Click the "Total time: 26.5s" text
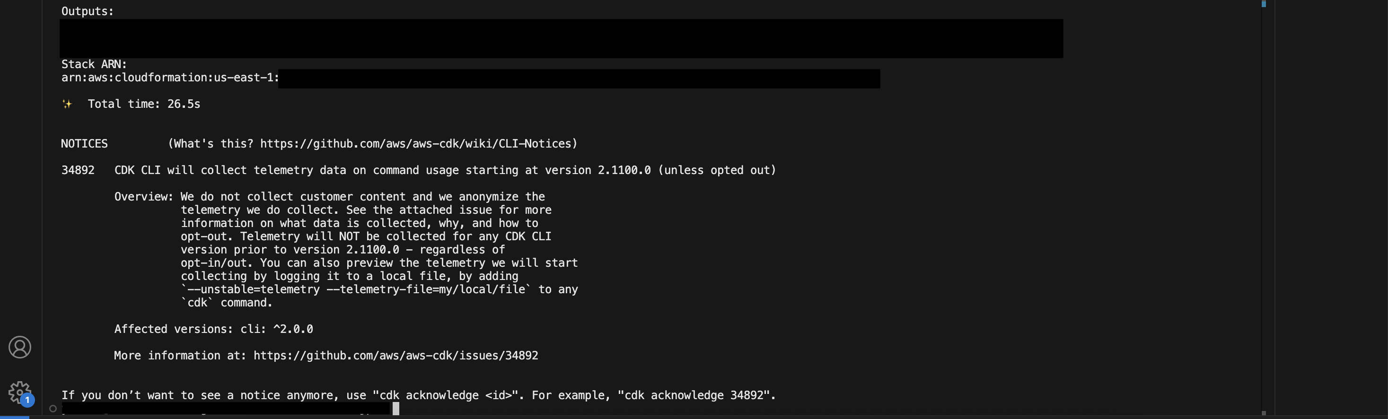The height and width of the screenshot is (419, 1388). 144,104
